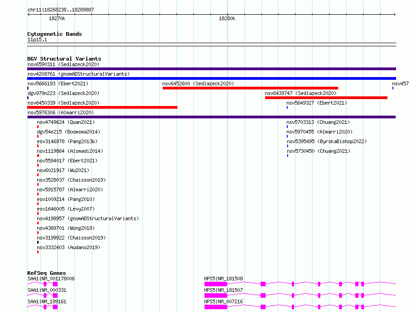The image size is (409, 312).
Task: Open nsv5915787 (Almarri2020) label
Action: (70, 189)
